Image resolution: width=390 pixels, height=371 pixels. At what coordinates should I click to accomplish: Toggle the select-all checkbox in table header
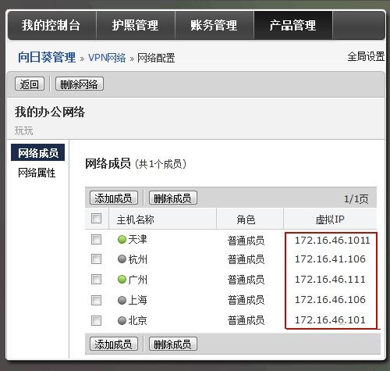point(96,219)
